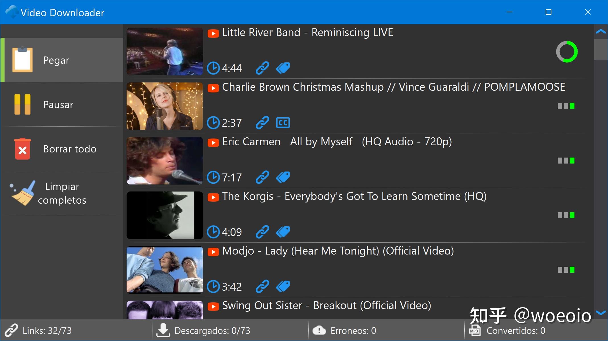Click the Pegar clipboard icon
Image resolution: width=608 pixels, height=341 pixels.
(x=22, y=60)
